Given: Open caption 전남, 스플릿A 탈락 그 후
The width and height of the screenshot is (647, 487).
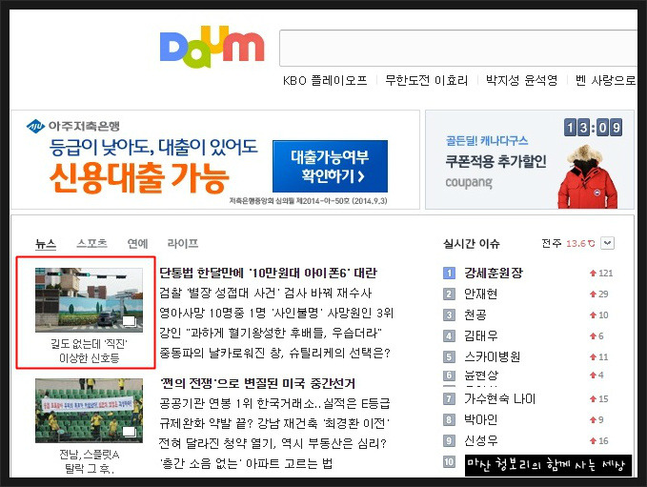Looking at the screenshot, I should [x=90, y=461].
